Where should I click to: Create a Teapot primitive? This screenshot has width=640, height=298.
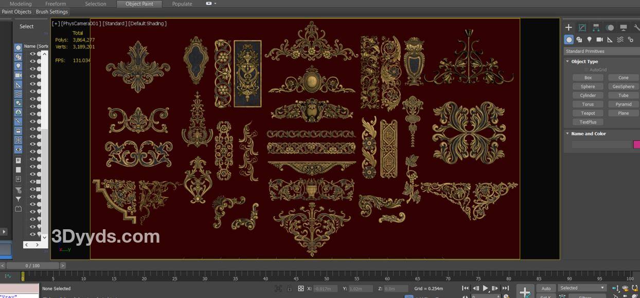[x=588, y=113]
